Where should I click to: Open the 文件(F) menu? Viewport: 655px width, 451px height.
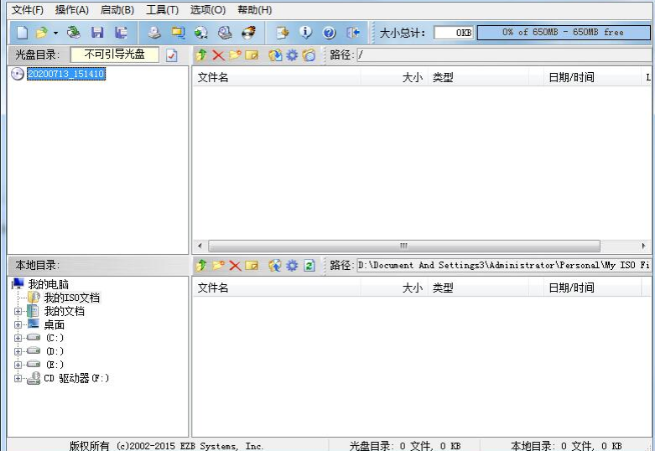[28, 9]
